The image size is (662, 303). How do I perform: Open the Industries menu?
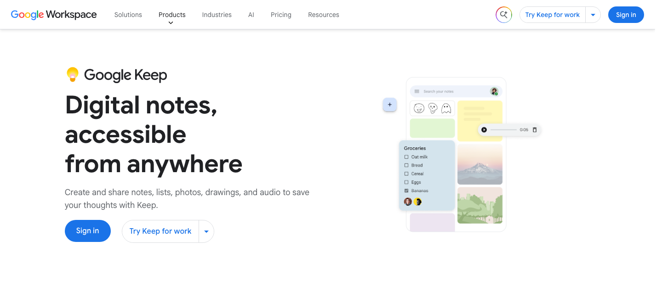[217, 15]
